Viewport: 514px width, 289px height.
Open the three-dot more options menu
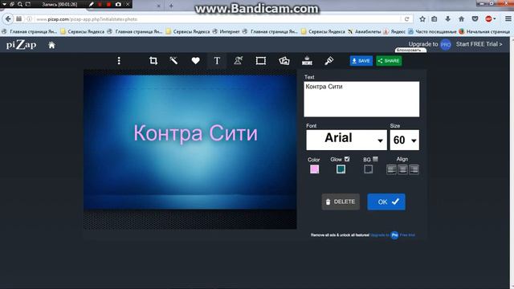click(119, 61)
